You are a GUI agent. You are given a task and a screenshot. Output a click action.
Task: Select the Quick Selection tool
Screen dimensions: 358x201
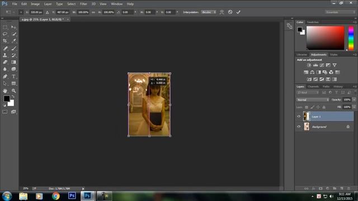click(x=13, y=34)
